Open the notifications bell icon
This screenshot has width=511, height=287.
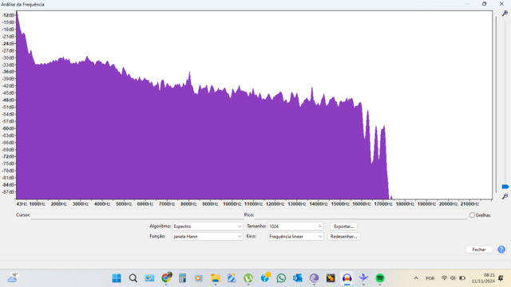coord(501,278)
